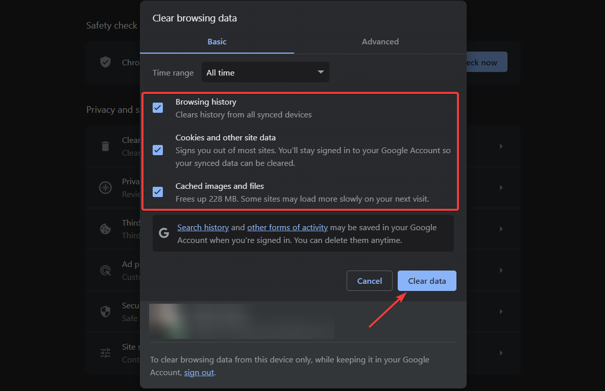Click the Ad privacy icon
Viewport: 605px width, 391px height.
(x=105, y=270)
